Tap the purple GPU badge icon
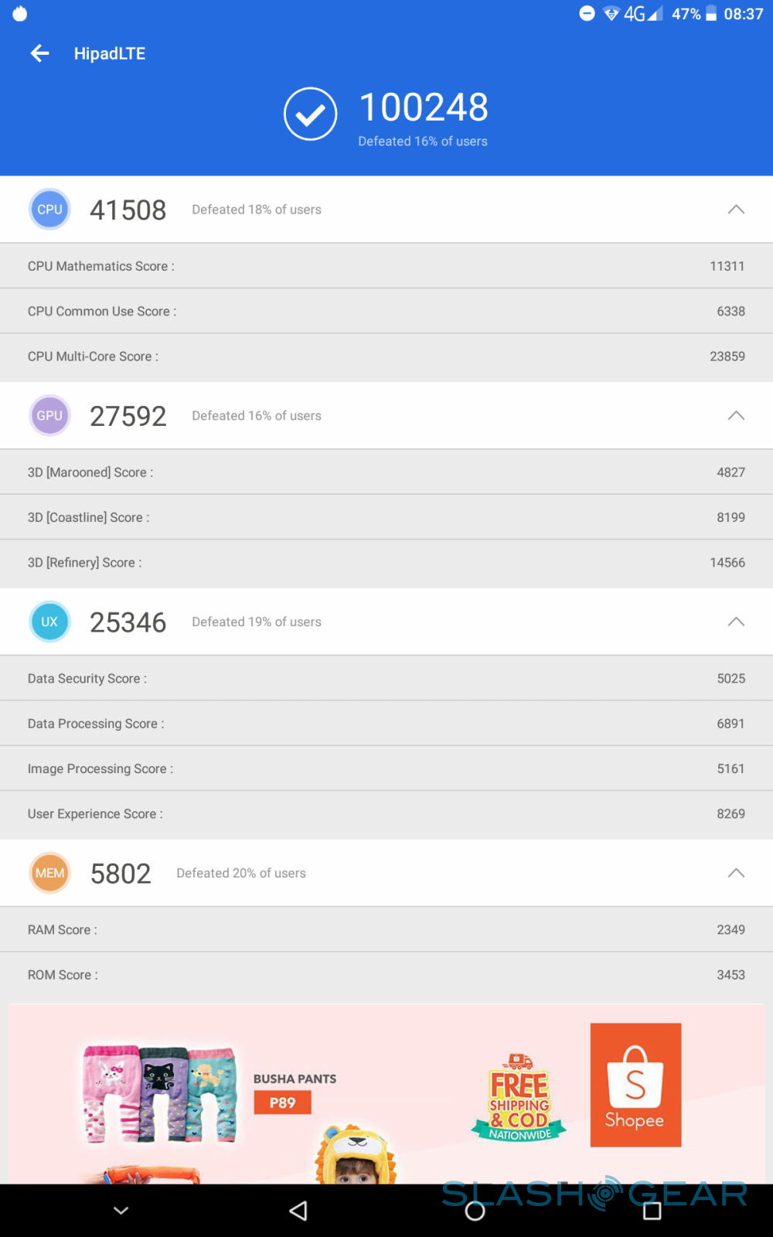The width and height of the screenshot is (773, 1237). coord(49,416)
